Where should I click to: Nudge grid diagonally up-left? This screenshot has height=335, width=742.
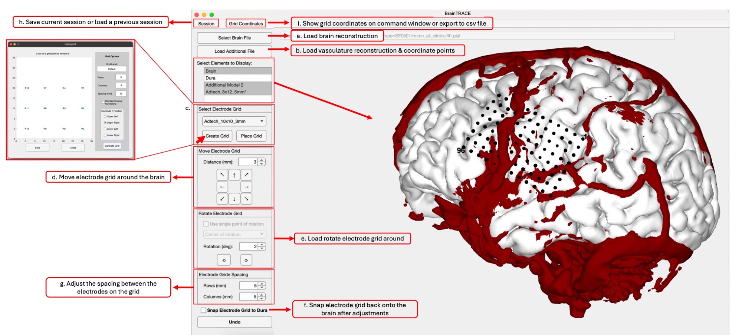pos(222,175)
